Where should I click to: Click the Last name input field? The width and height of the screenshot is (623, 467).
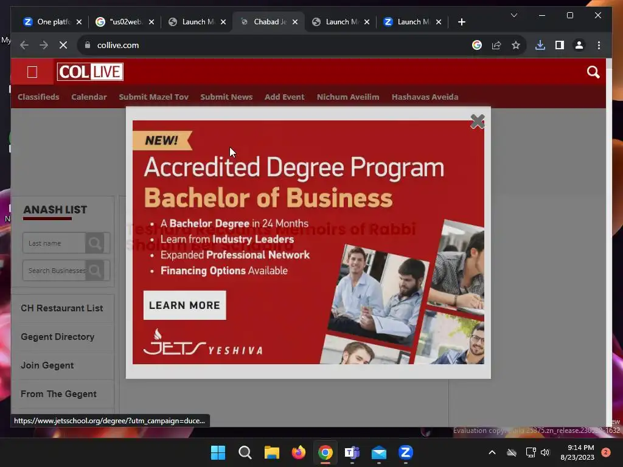click(54, 243)
